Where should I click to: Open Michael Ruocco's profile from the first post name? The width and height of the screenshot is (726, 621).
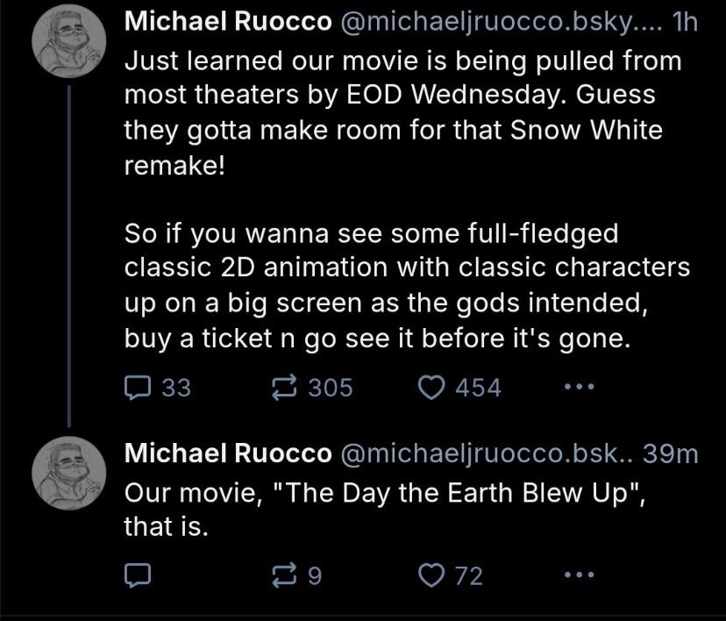click(228, 23)
